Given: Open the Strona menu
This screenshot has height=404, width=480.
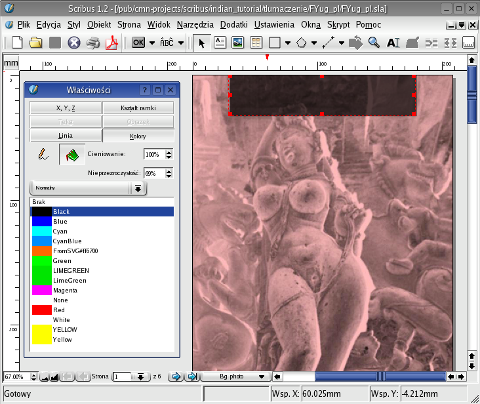Looking at the screenshot, I should pyautogui.click(x=129, y=24).
